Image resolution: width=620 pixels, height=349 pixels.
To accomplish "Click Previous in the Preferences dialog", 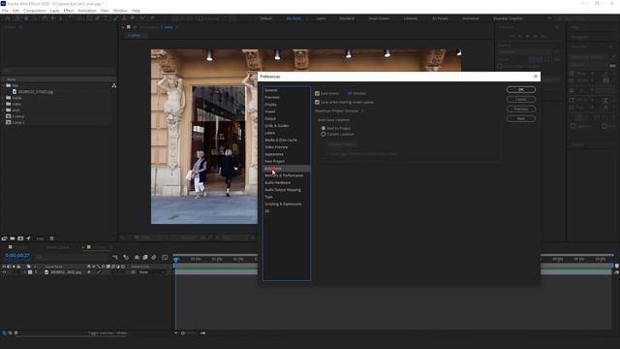I will point(521,109).
